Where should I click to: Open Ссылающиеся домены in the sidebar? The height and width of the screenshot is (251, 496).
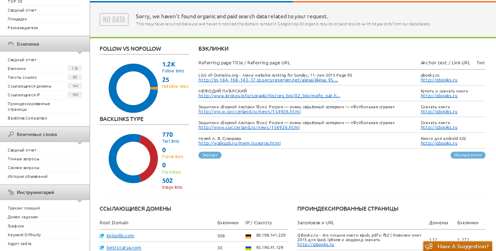[x=30, y=86]
